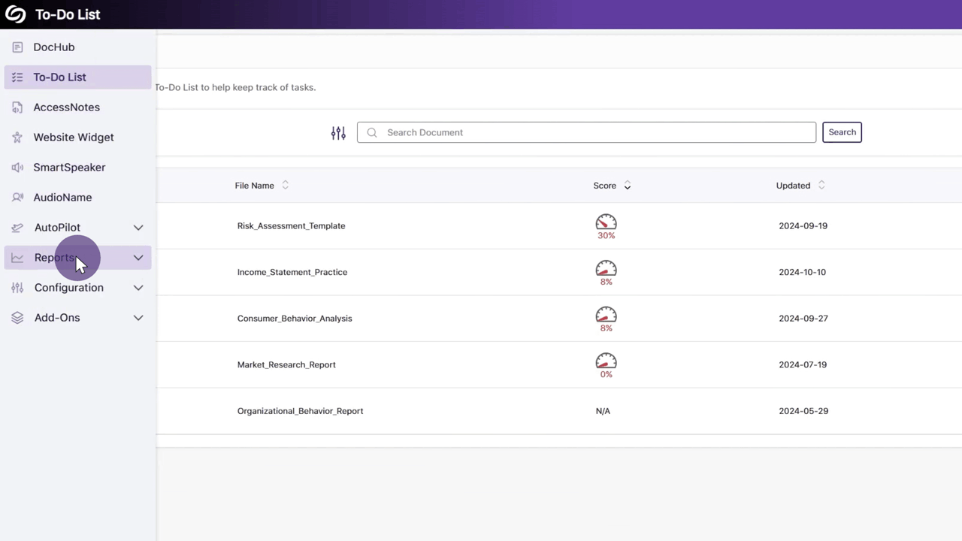
Task: Click the app logo in header
Action: [x=16, y=14]
